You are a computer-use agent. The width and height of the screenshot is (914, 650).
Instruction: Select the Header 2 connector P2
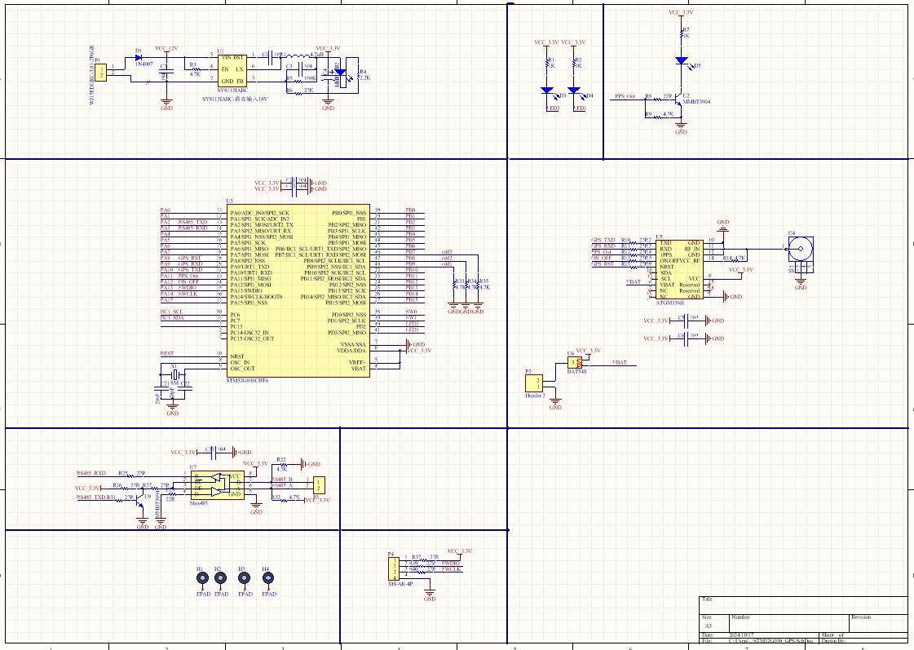coord(534,383)
